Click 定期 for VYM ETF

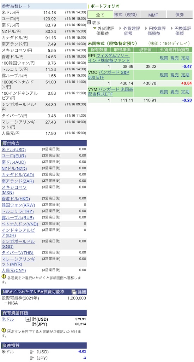coord(185,92)
